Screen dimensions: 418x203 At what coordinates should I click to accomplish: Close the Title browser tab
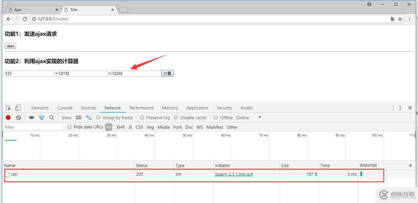pyautogui.click(x=113, y=10)
